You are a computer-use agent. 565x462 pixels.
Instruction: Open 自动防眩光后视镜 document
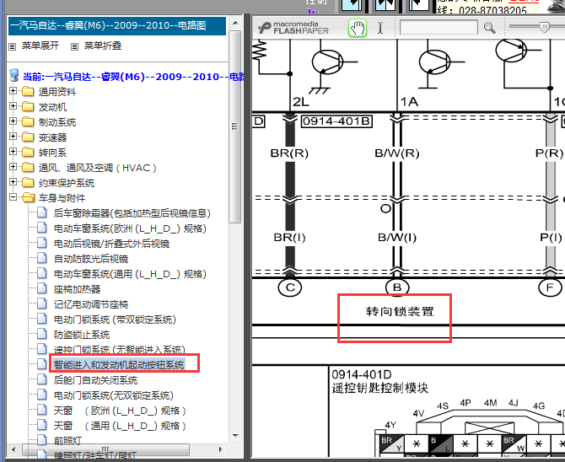[91, 259]
